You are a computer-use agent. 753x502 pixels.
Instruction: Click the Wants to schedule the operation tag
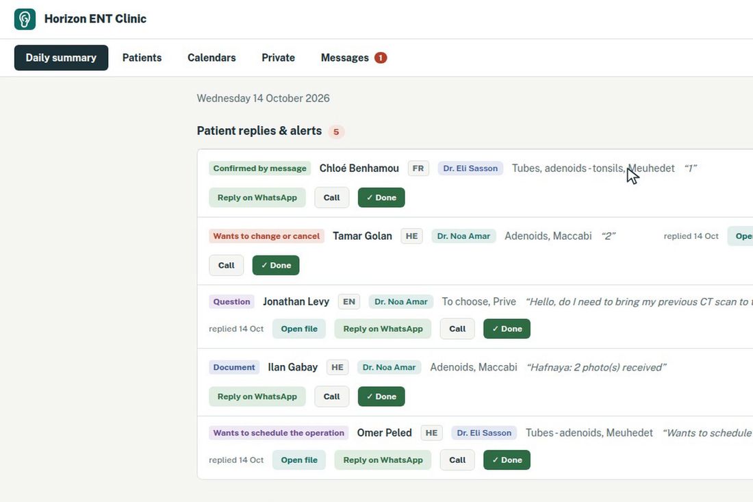[279, 433]
